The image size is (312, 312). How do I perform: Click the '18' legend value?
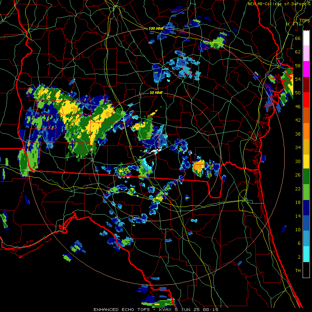click(298, 202)
